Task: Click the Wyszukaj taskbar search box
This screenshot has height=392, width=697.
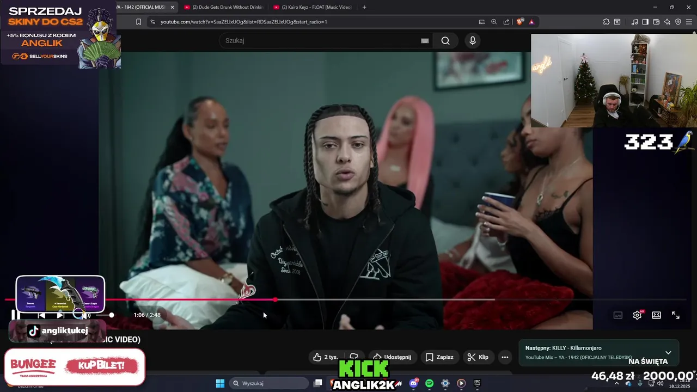Action: 269,383
